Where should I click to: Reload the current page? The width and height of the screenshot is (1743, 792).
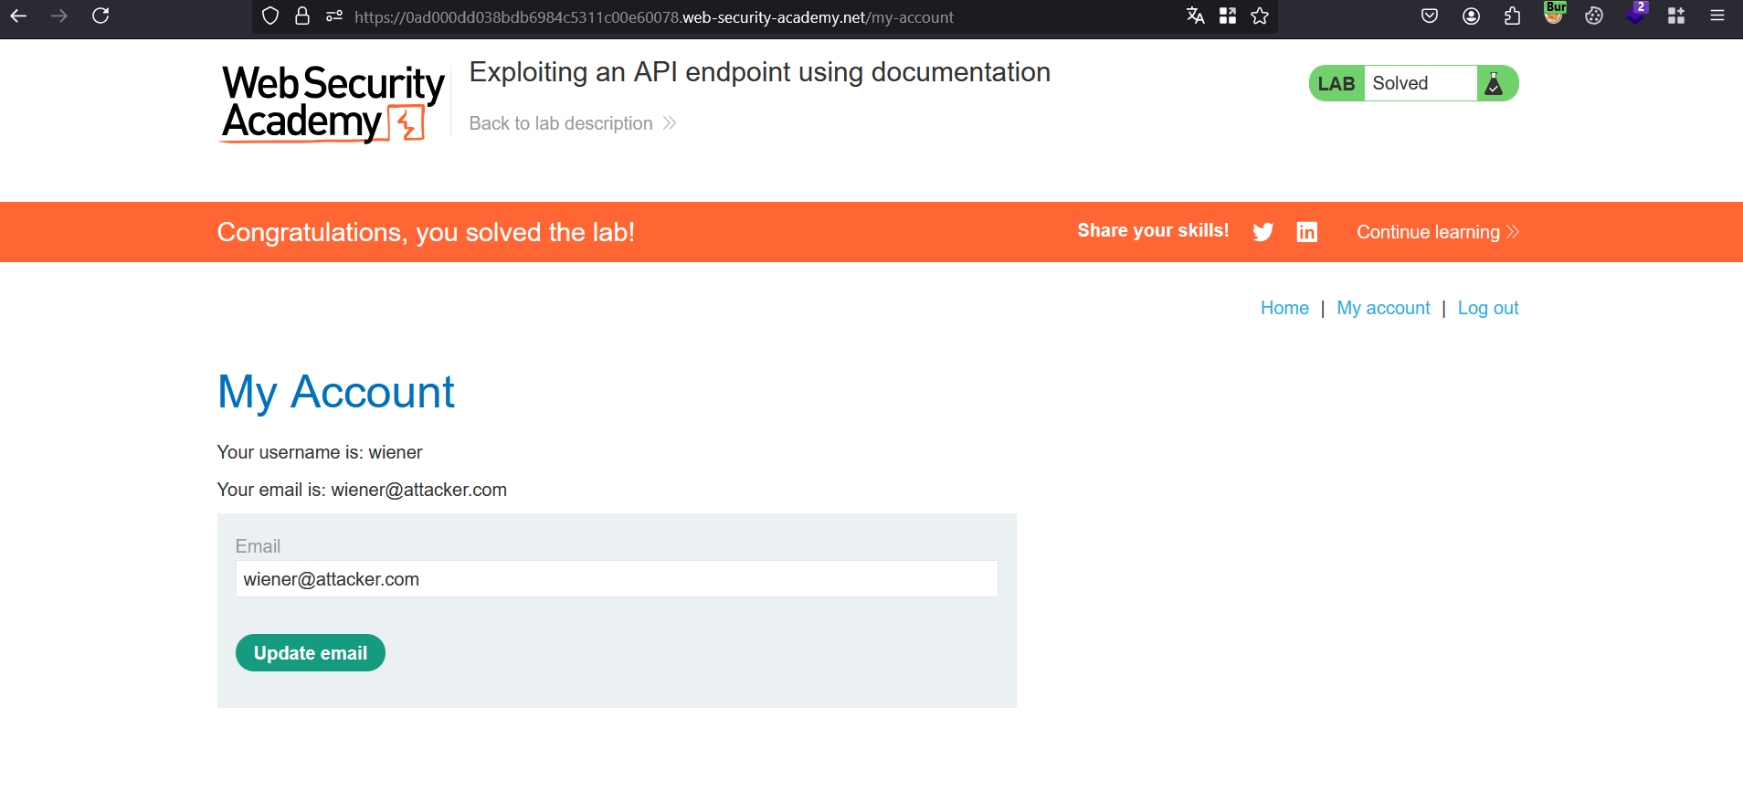(100, 16)
